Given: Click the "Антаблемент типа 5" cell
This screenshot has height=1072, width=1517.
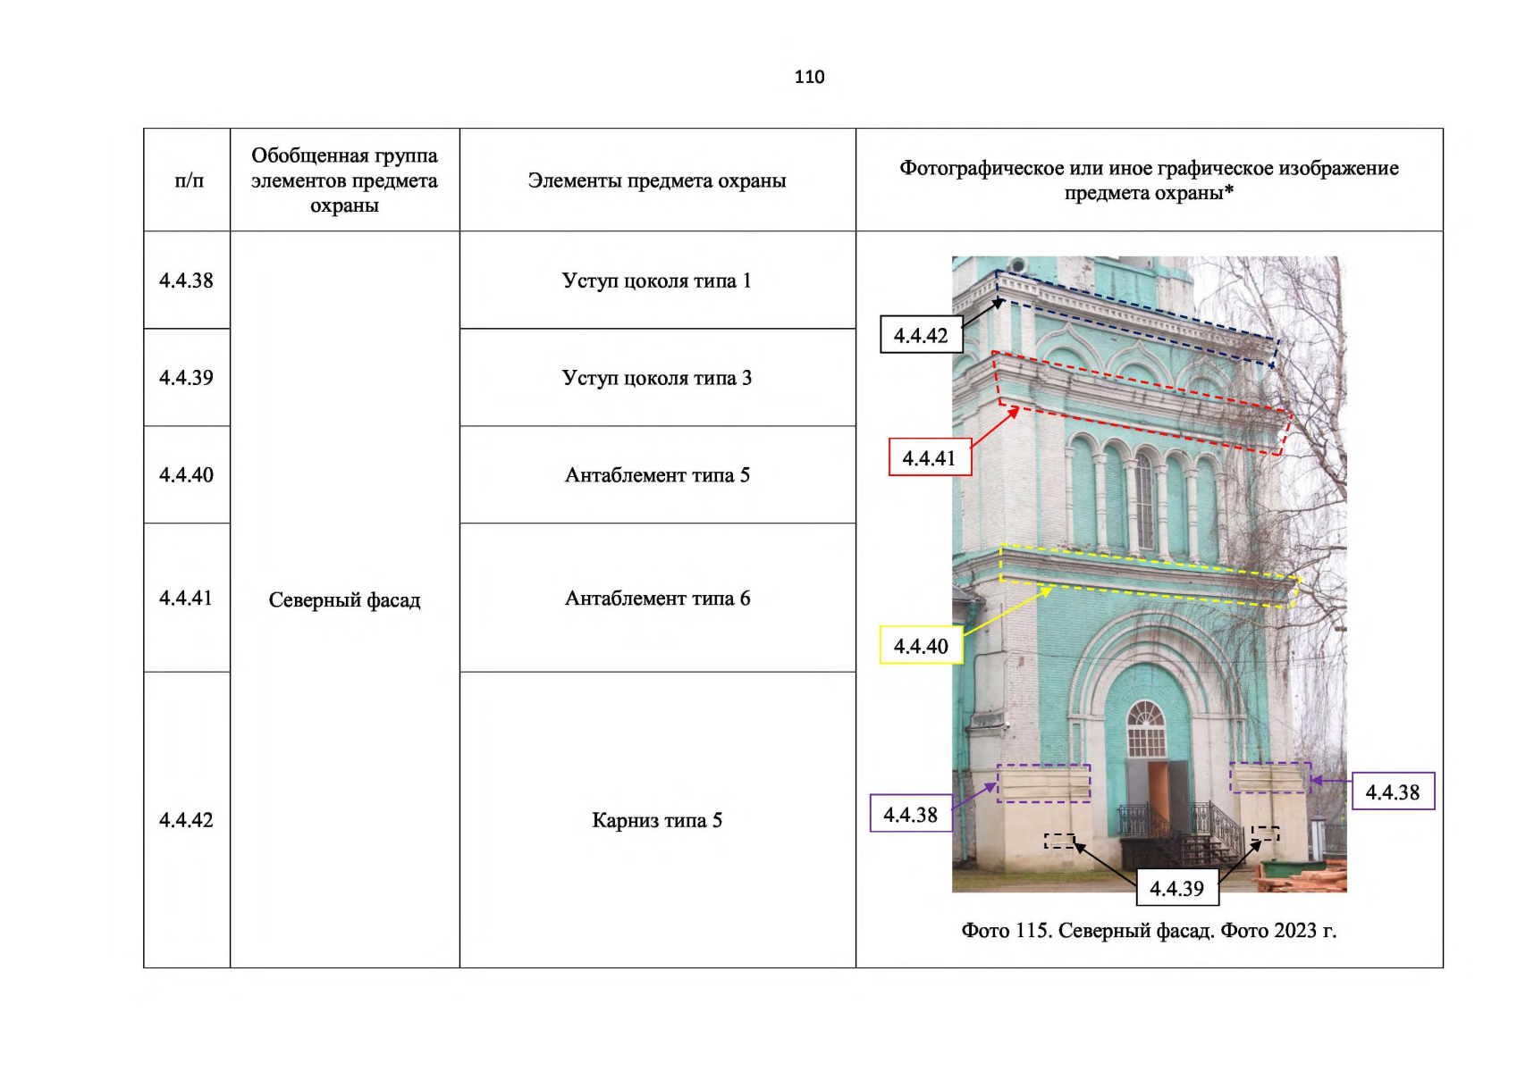Looking at the screenshot, I should (x=657, y=475).
